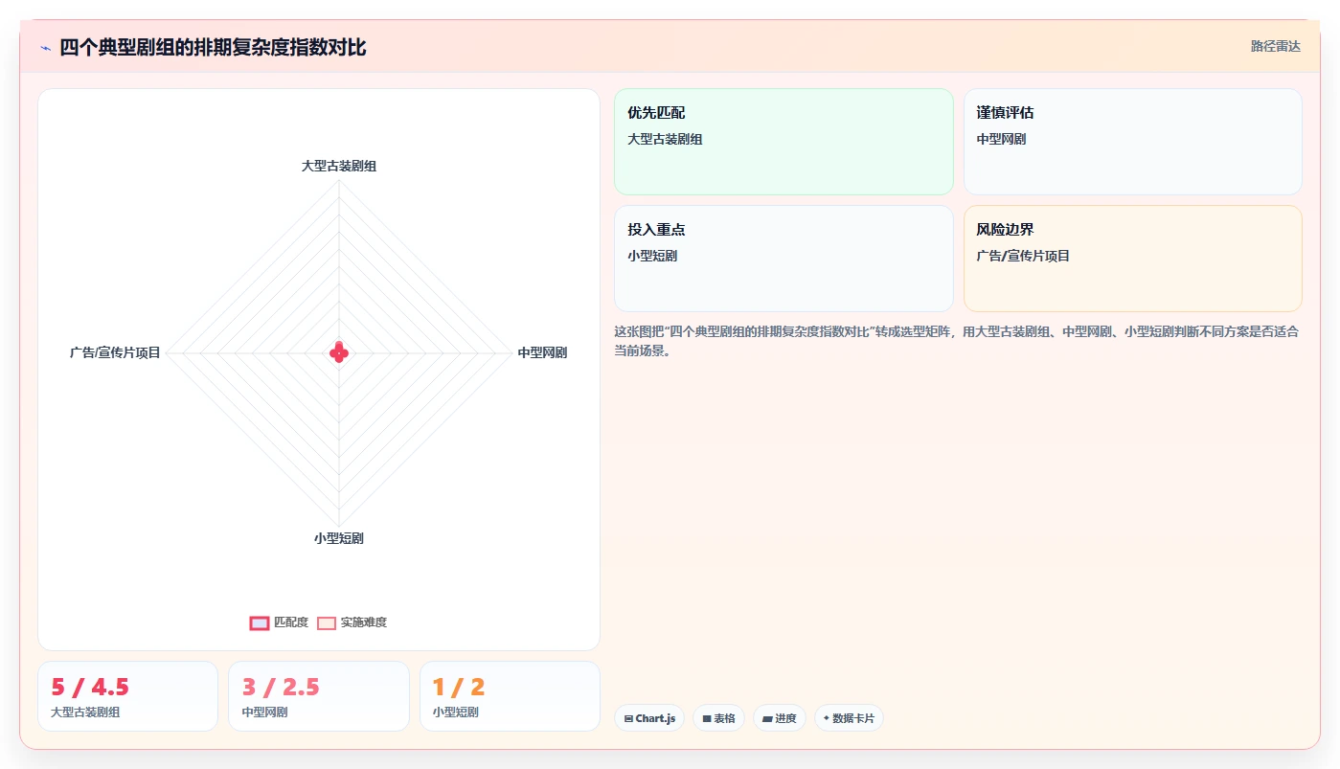Click the 大型古装剧组 axis label on radar

coord(339,166)
